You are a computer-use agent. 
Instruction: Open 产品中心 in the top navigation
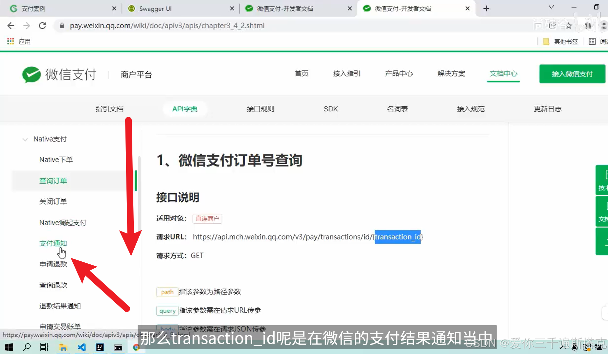pos(399,74)
